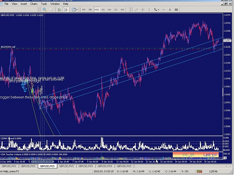Switch to W1 weekly timeframe
234x175 pixels.
click(x=122, y=10)
